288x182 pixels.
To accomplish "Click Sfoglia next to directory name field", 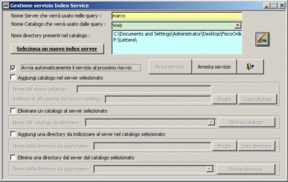I will 224,146.
